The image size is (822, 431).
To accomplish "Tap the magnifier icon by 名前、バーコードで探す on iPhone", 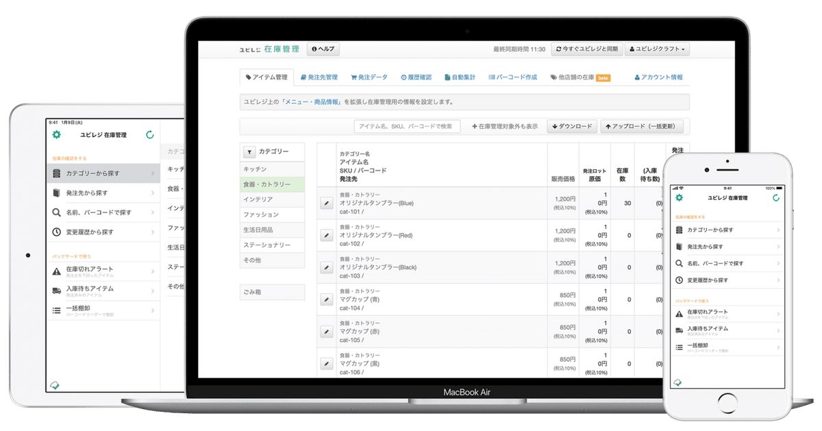I will click(679, 263).
